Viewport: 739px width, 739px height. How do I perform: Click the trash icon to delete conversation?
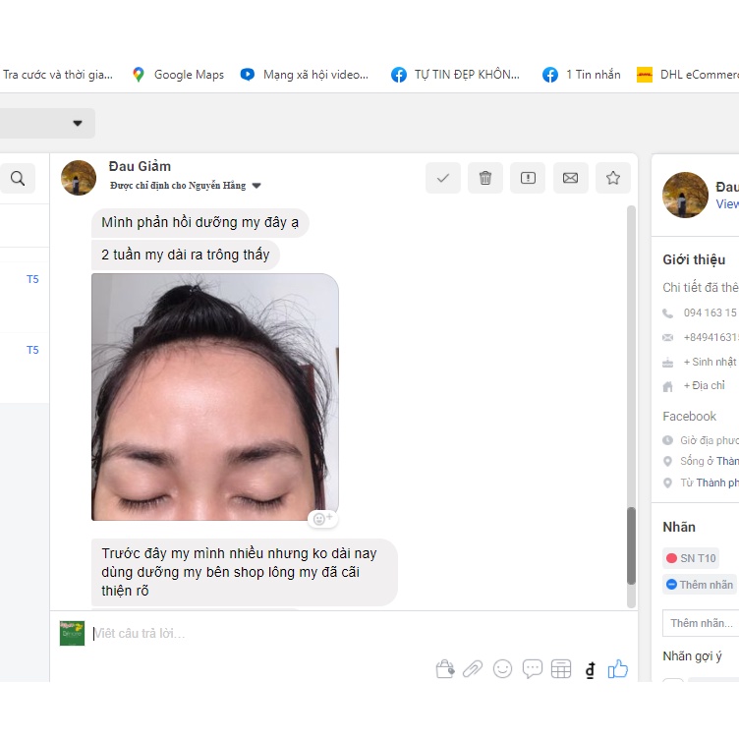pos(485,178)
